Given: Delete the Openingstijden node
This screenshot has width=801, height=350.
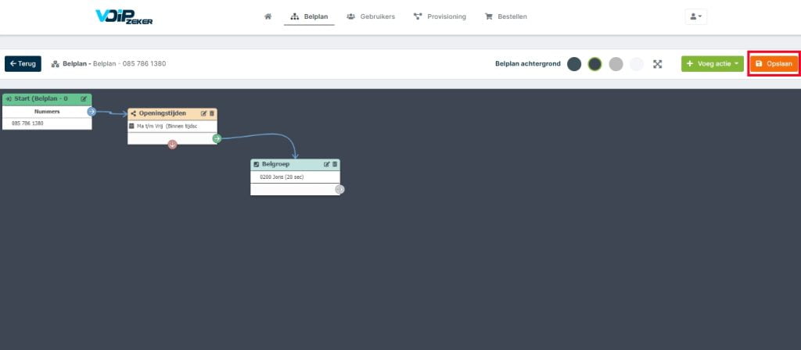Looking at the screenshot, I should pyautogui.click(x=212, y=113).
